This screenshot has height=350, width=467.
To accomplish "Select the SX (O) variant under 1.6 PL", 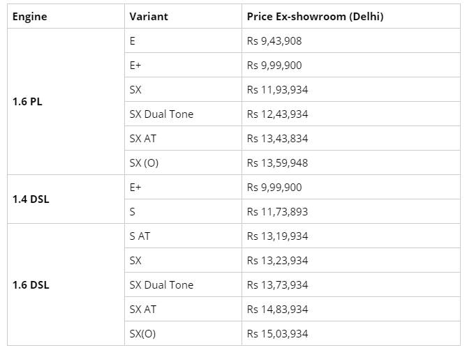I will click(144, 162).
